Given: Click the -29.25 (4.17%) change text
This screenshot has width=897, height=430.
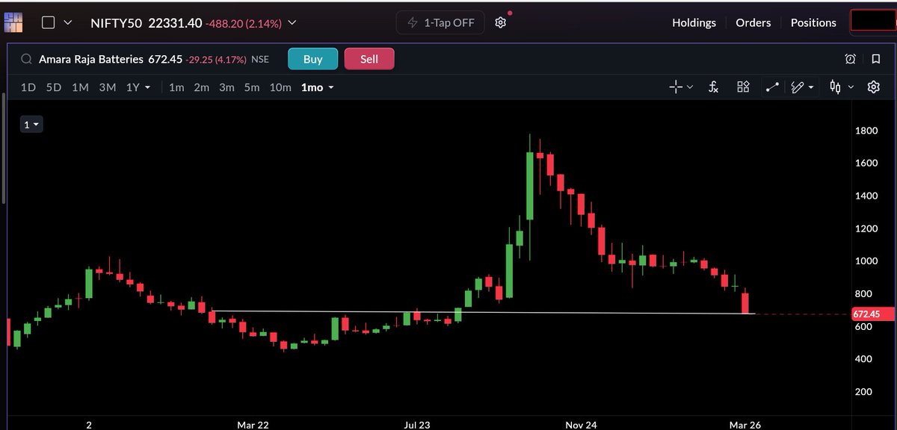Looking at the screenshot, I should 217,59.
